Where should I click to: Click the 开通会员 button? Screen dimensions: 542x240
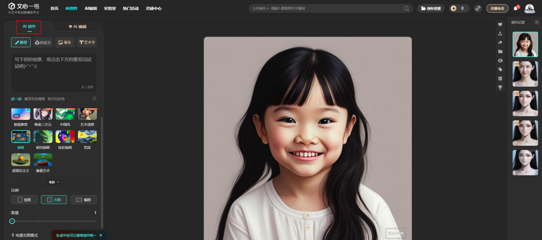(x=497, y=9)
